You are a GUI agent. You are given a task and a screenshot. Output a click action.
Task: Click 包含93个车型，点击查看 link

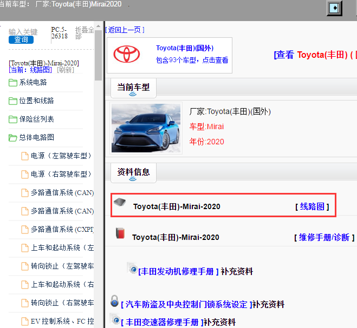(192, 60)
